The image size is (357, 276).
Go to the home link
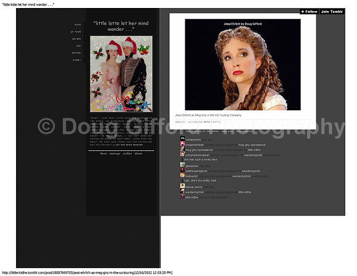point(103,153)
